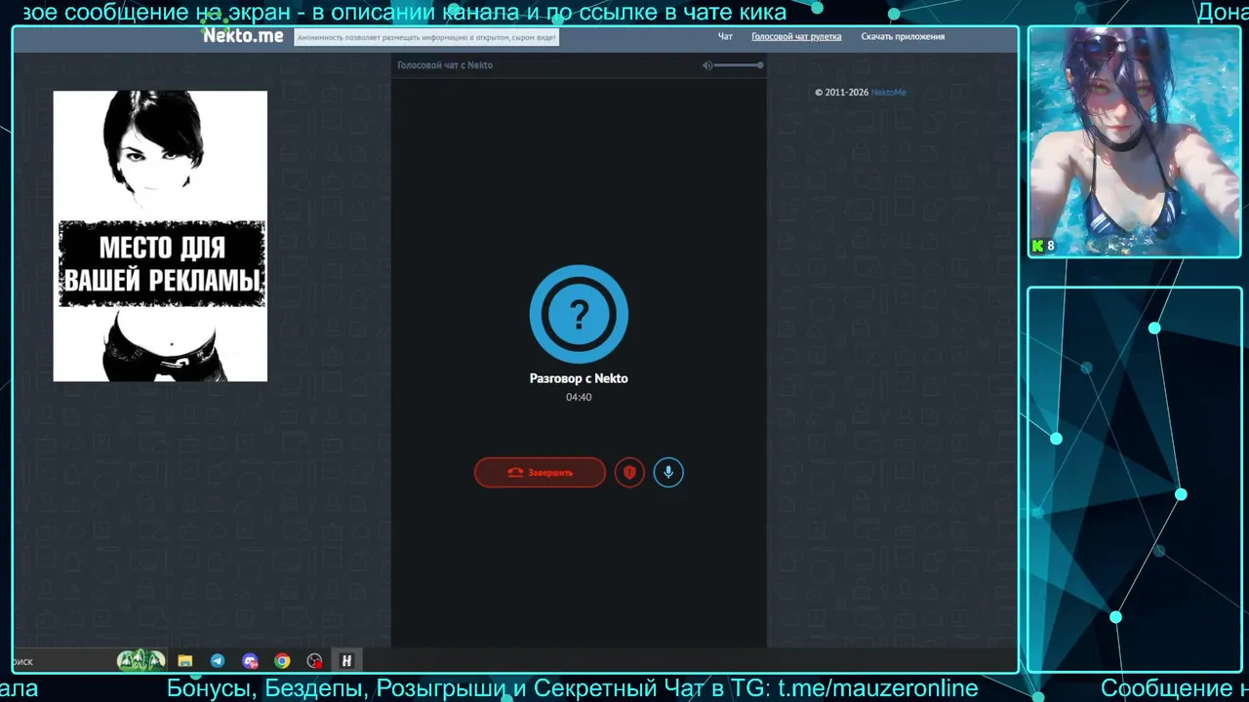Open the purple Discord icon with 9+ badge
Image resolution: width=1249 pixels, height=702 pixels.
pos(251,661)
